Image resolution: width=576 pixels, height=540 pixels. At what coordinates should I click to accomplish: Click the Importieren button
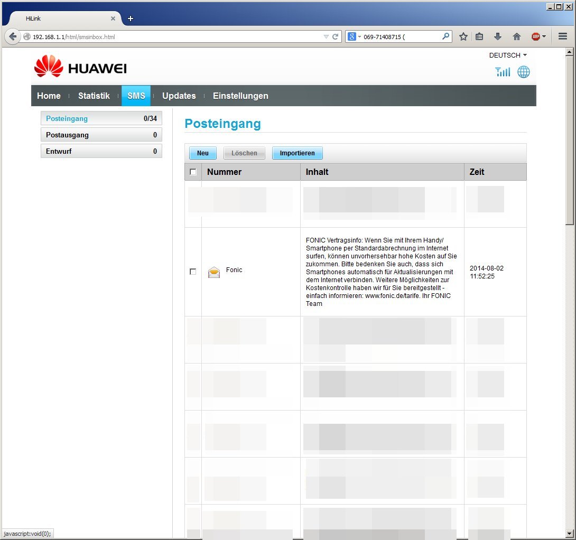pos(297,153)
